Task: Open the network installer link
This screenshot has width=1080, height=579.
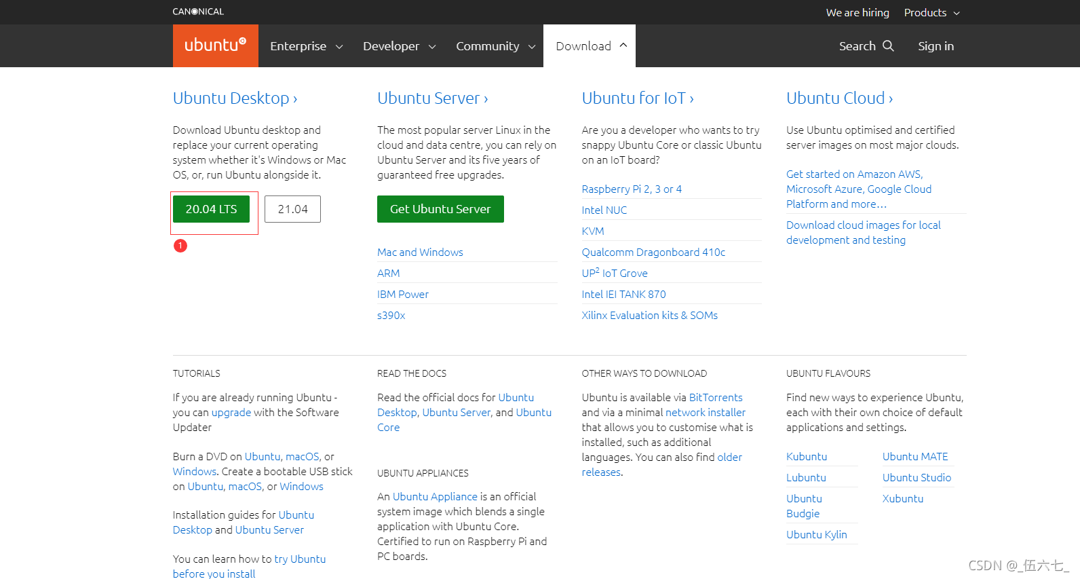Action: pos(705,412)
